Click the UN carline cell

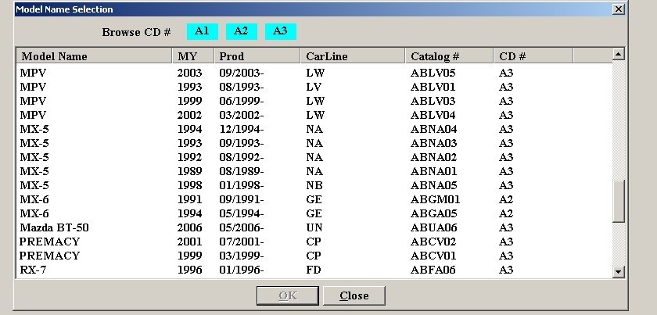click(314, 228)
